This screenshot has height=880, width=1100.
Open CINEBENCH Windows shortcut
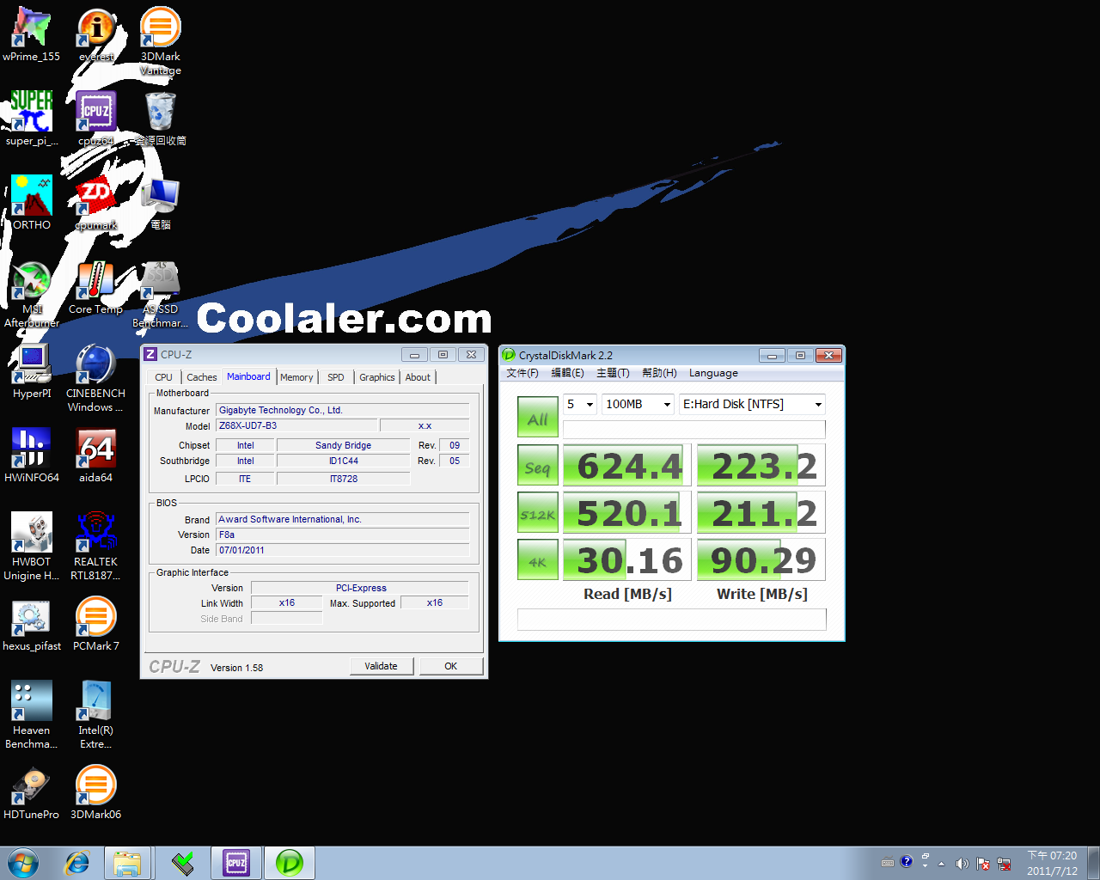(96, 378)
